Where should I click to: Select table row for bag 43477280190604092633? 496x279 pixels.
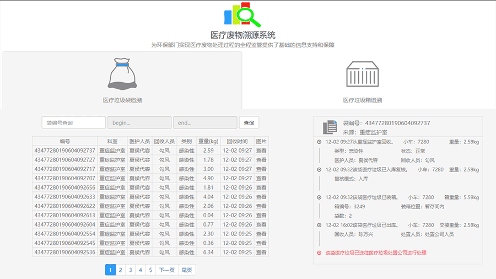(65, 197)
